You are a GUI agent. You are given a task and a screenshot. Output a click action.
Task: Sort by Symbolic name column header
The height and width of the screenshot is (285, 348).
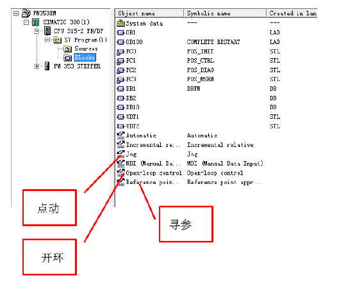point(225,13)
